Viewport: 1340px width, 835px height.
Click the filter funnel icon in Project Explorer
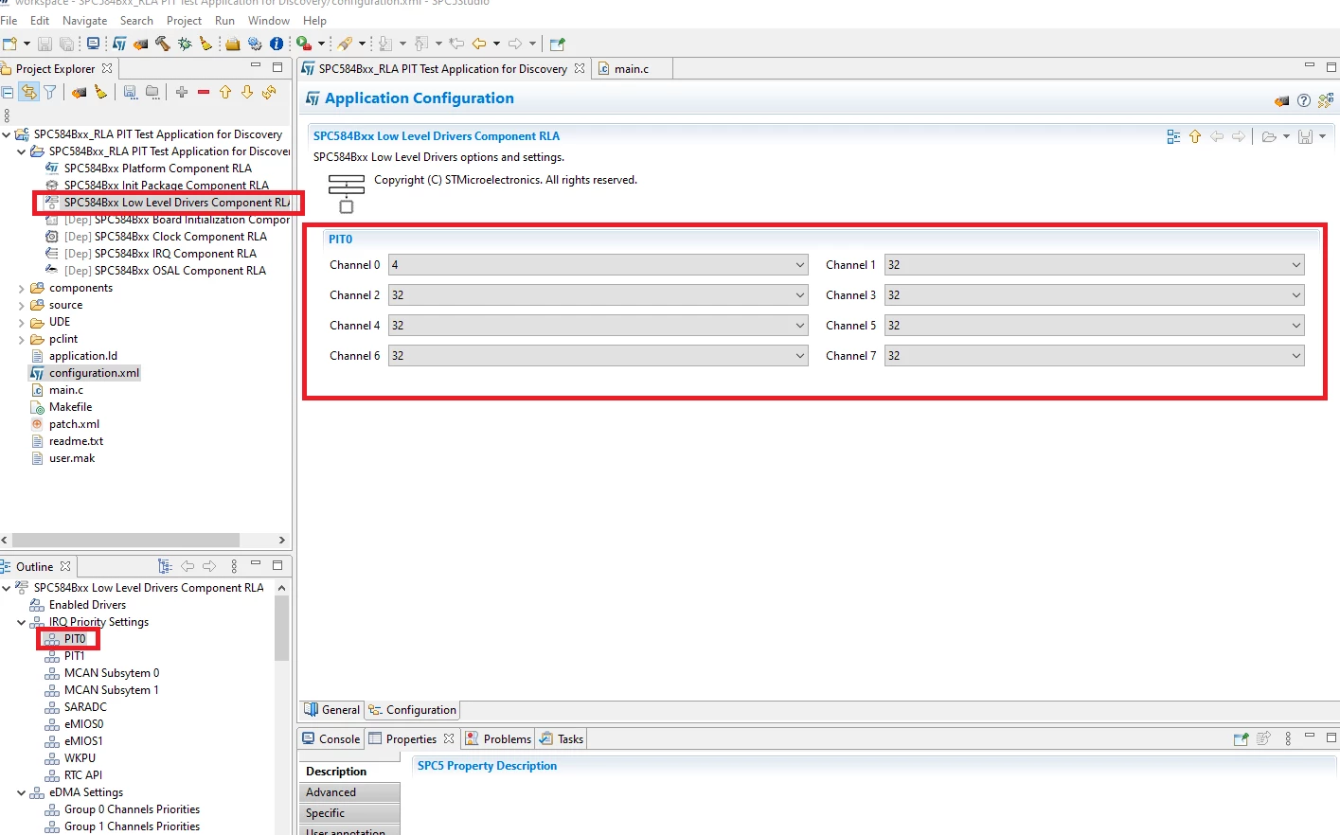(x=49, y=92)
